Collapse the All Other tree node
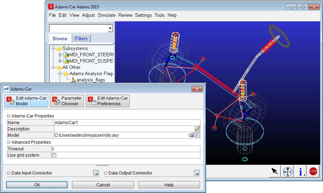Viewport: 323px width, 193px height. (x=53, y=67)
